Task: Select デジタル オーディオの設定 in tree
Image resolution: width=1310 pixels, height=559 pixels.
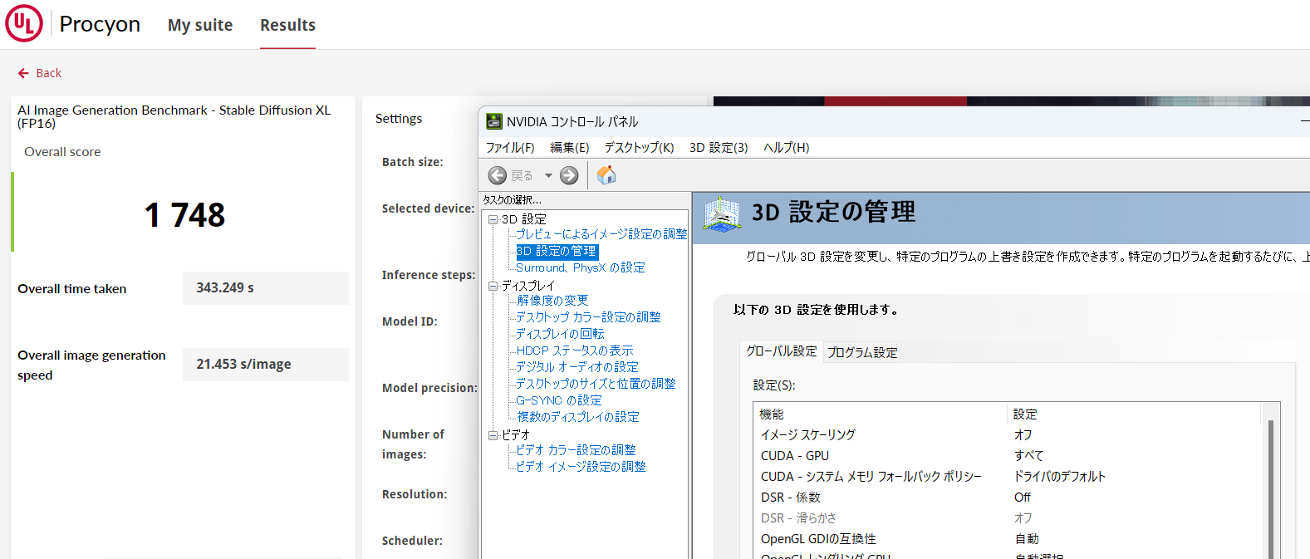Action: tap(577, 367)
